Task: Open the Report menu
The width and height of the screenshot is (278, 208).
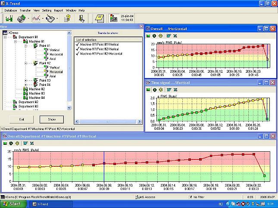Action: 58,9
